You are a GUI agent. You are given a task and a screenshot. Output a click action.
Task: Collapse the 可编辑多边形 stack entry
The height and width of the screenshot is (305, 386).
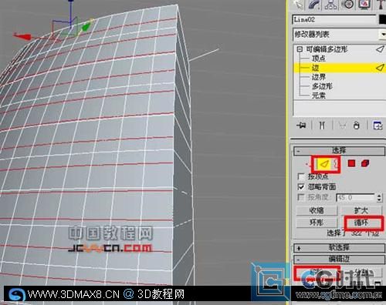click(x=300, y=49)
